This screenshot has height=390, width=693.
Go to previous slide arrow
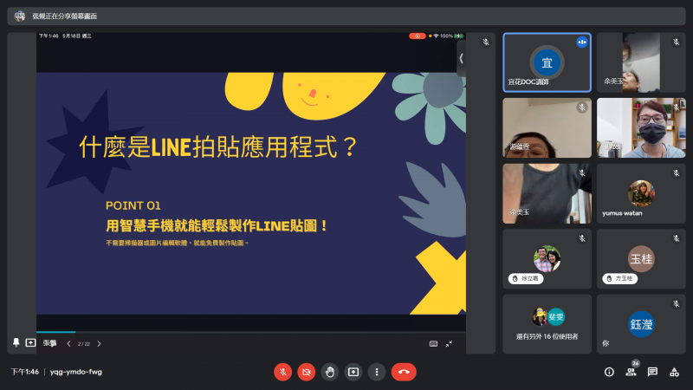68,343
